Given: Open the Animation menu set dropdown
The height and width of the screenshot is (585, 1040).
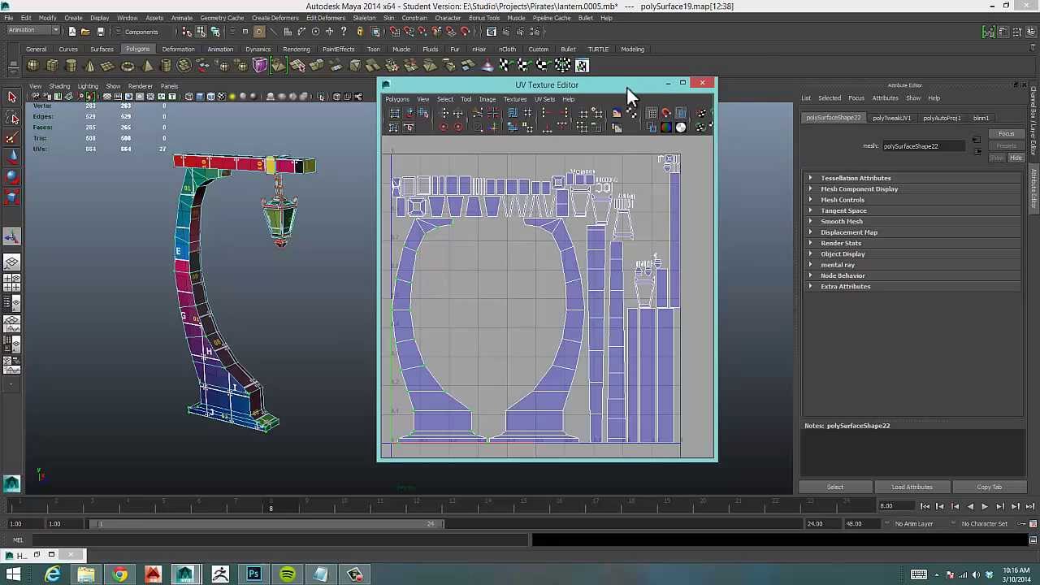Looking at the screenshot, I should pos(32,31).
